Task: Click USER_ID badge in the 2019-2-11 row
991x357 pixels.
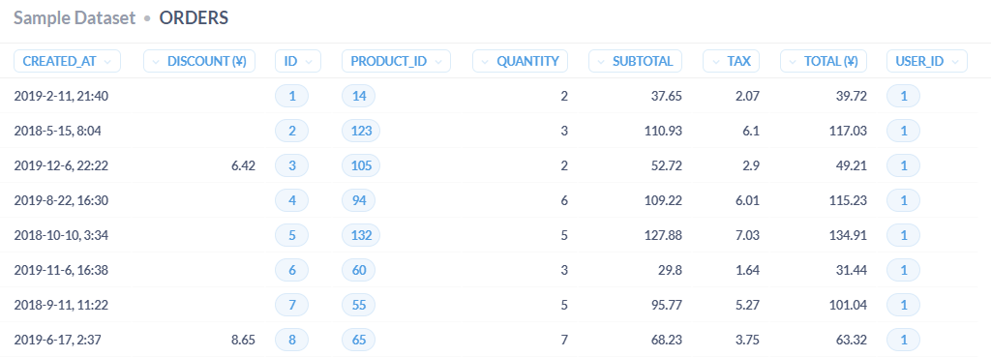Action: [903, 96]
